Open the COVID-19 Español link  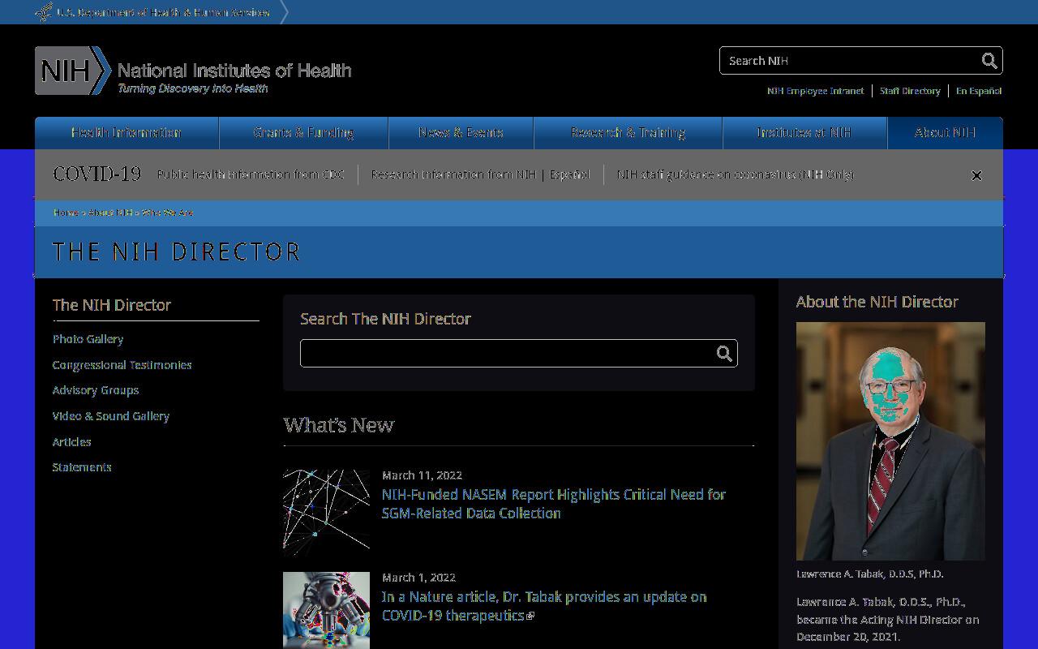point(569,174)
